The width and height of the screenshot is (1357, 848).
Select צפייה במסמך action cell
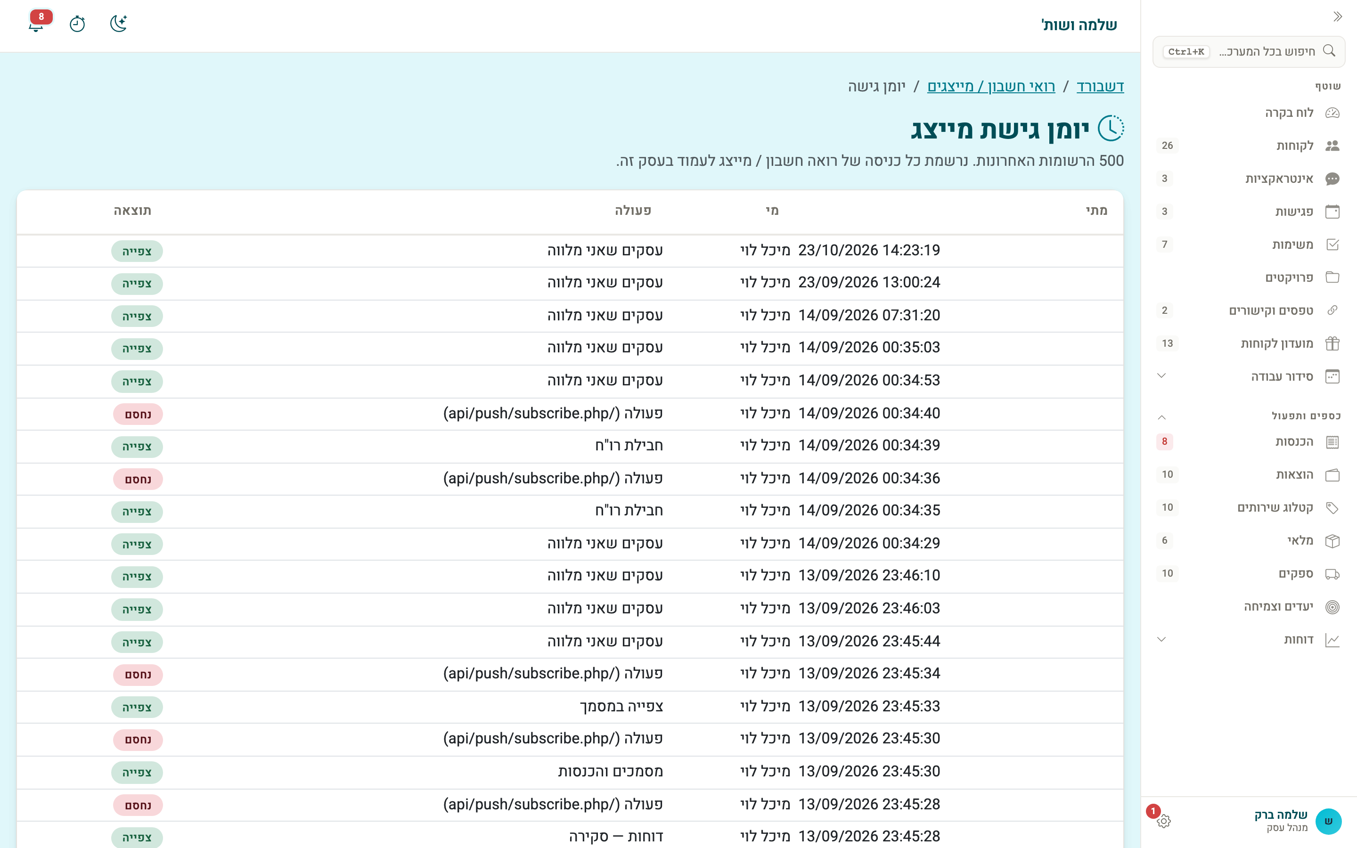click(622, 707)
